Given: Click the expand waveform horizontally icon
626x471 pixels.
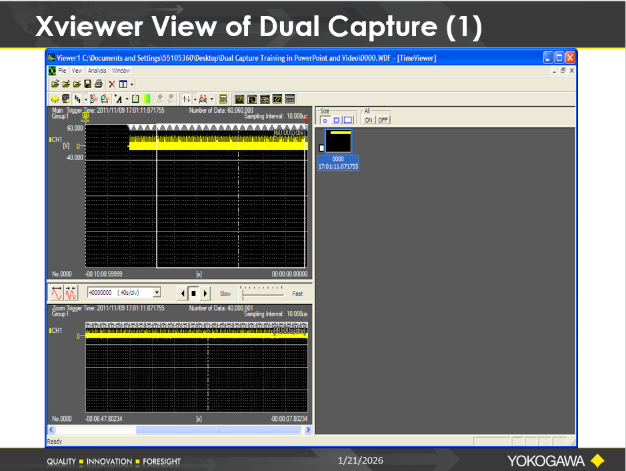Looking at the screenshot, I should point(57,293).
